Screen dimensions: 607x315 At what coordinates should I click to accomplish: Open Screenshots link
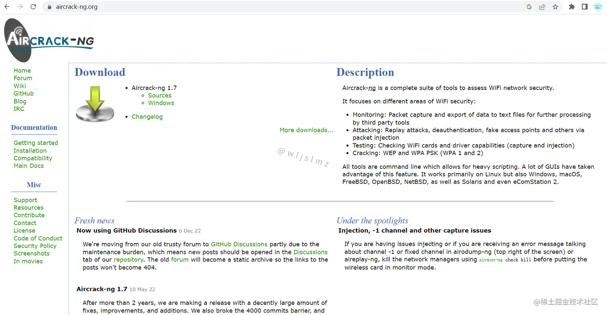coord(32,254)
